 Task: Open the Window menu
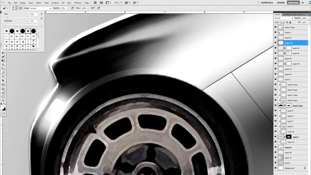(x=78, y=3)
